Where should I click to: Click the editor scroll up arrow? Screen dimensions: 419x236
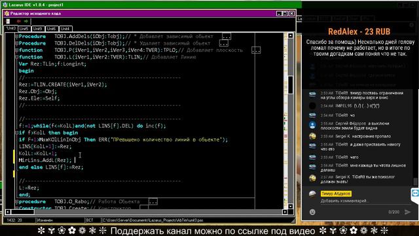(291, 35)
